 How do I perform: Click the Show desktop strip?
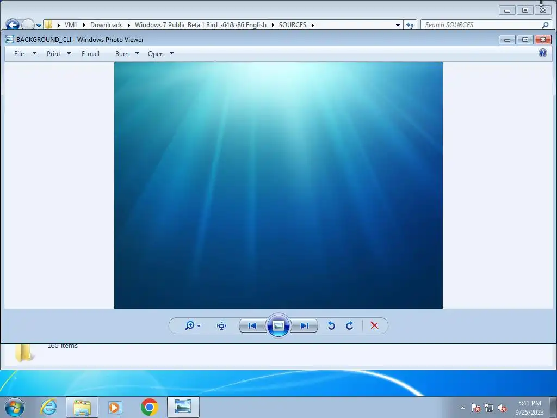[x=553, y=407]
